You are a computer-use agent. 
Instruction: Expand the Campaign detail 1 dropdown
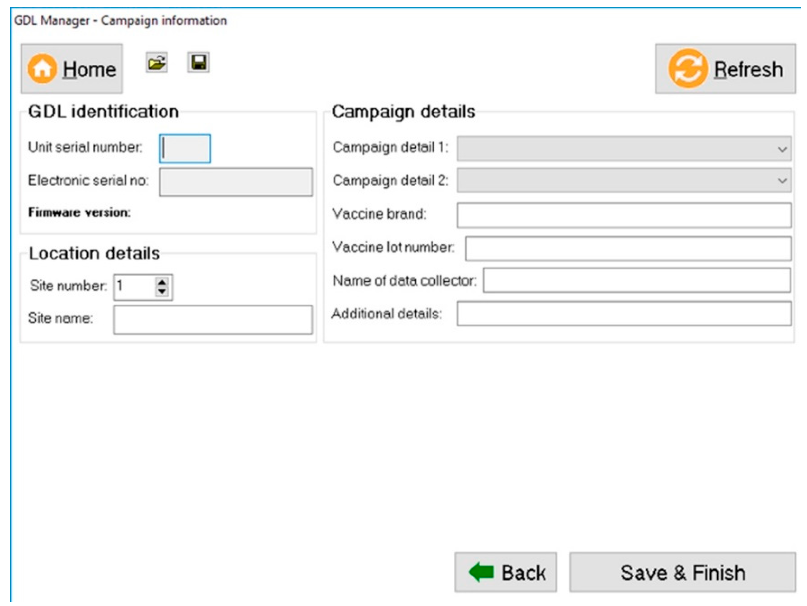coord(781,149)
